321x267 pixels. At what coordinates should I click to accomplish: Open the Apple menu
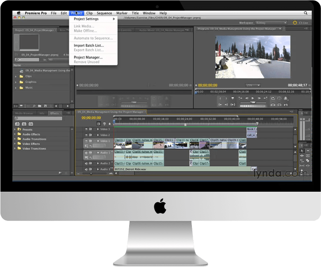click(x=19, y=13)
